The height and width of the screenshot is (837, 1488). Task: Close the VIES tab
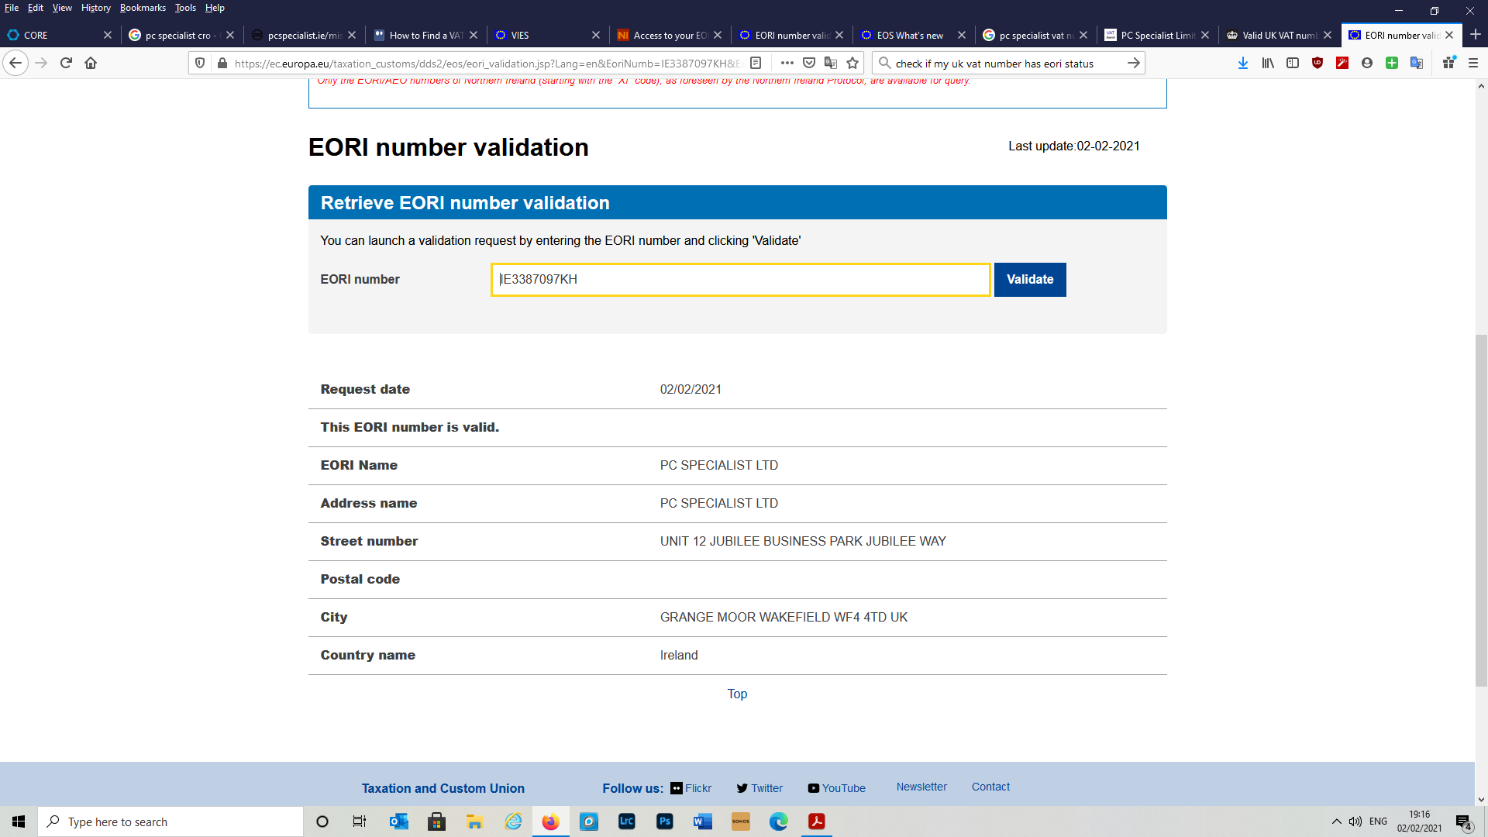pos(596,35)
